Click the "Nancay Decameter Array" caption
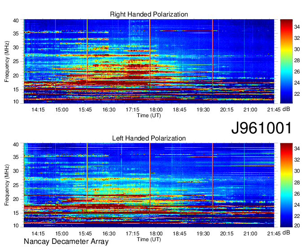 pos(66,242)
